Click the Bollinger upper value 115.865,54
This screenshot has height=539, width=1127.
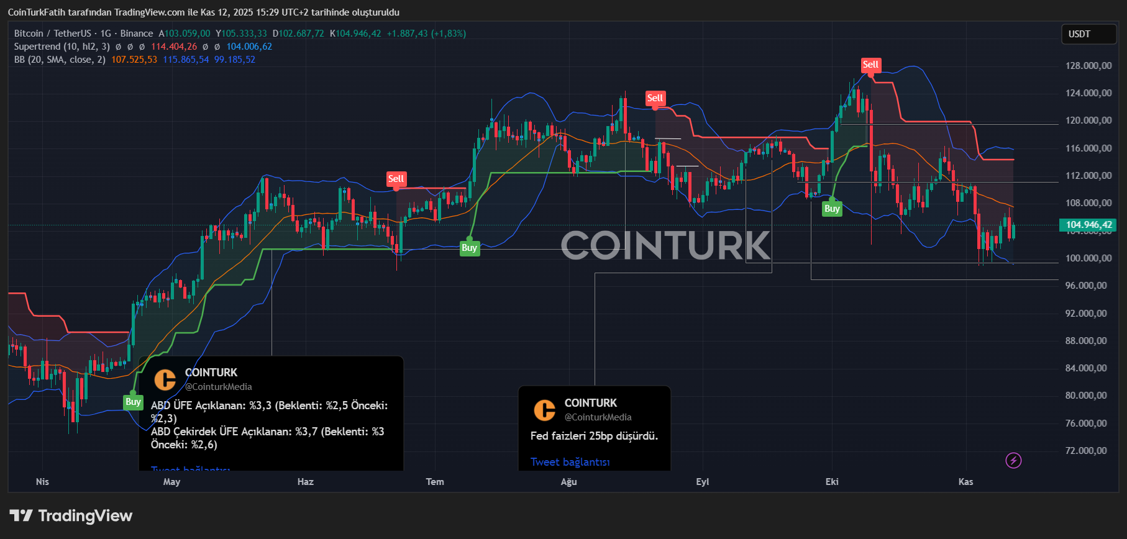pos(186,60)
